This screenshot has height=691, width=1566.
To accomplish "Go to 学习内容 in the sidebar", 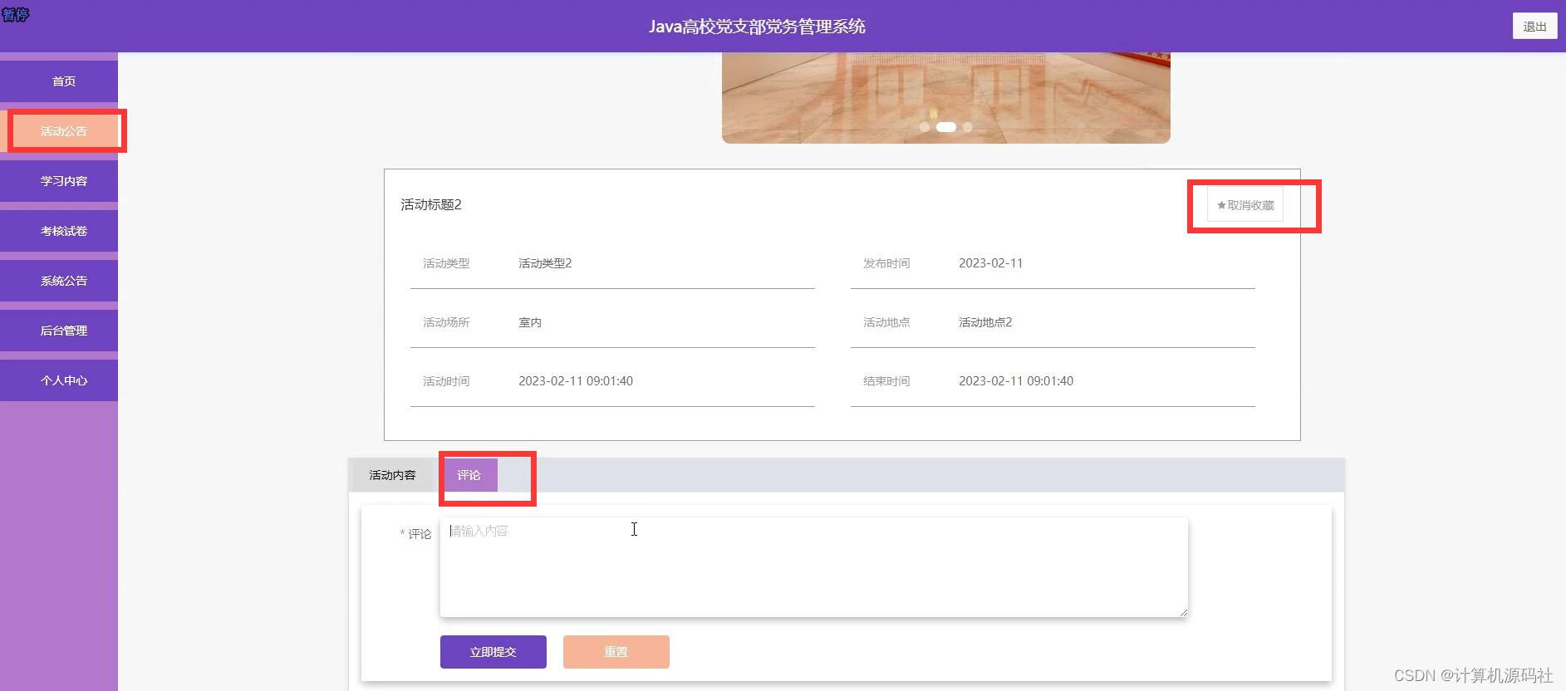I will pos(59,181).
